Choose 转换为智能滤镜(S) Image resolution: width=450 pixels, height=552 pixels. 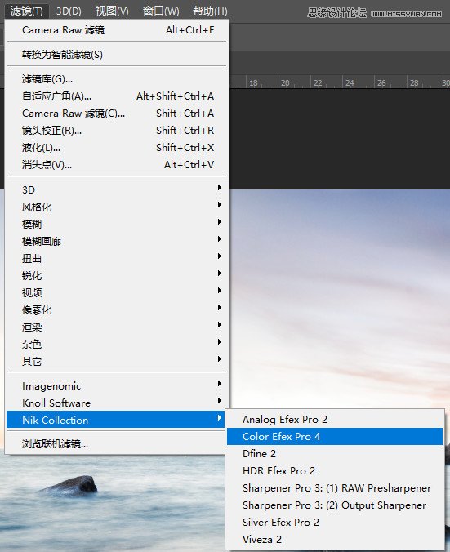117,55
